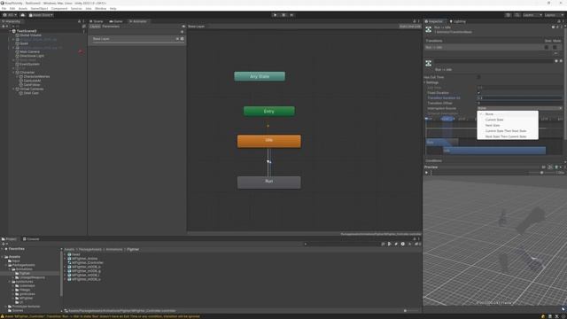Screen dimensions: 567x319
Task: Click the Project search-by-type filter icon
Action: click(390, 245)
